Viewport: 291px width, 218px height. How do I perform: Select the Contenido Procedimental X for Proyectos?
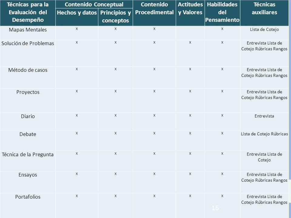coord(154,91)
